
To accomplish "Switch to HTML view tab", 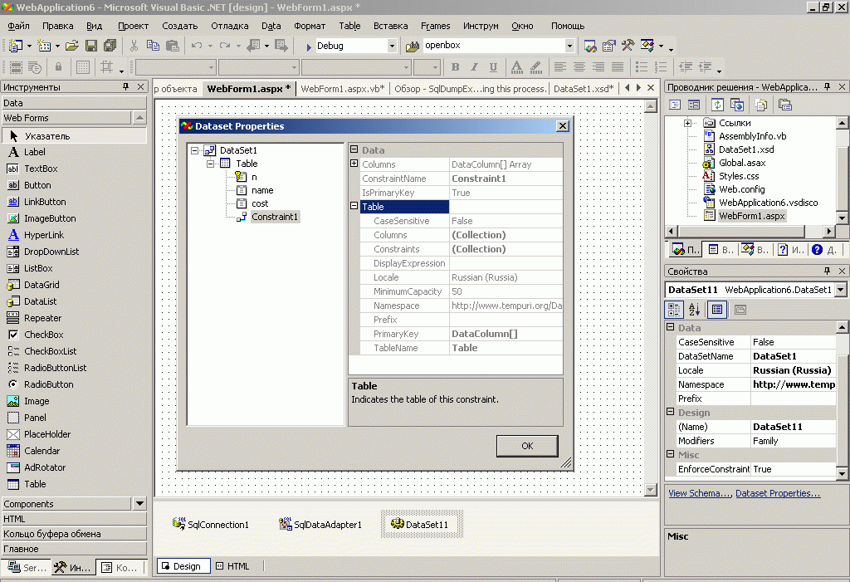I will pyautogui.click(x=233, y=566).
